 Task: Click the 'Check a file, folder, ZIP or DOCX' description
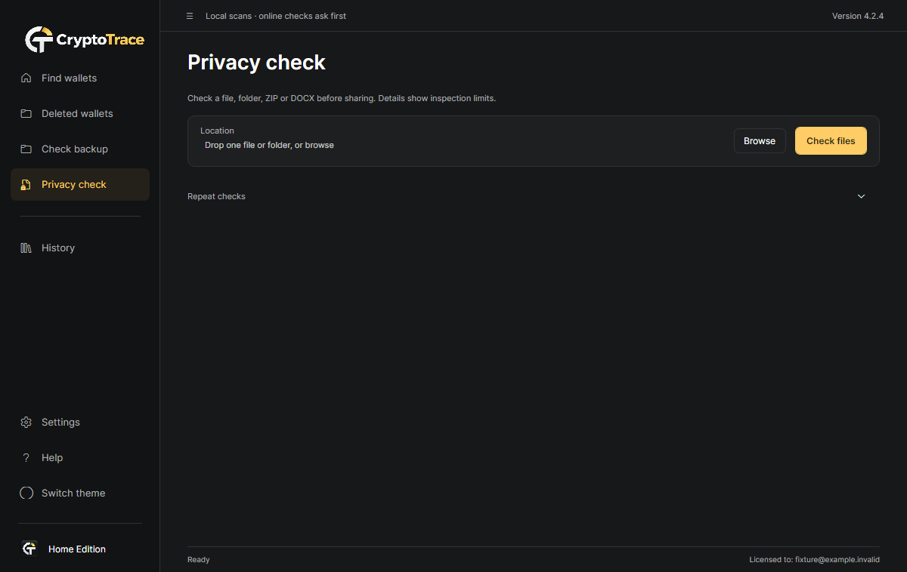(342, 99)
